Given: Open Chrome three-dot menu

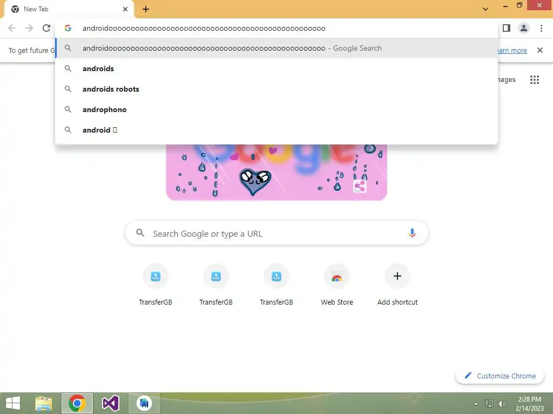Looking at the screenshot, I should [x=541, y=28].
